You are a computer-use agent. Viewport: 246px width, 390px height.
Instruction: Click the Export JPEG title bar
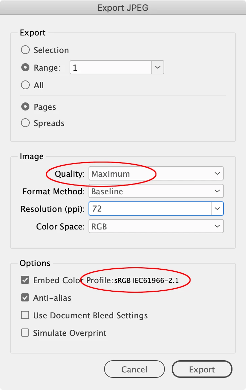click(x=123, y=7)
